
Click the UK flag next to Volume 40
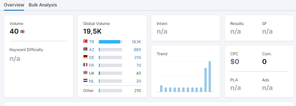[22, 32]
